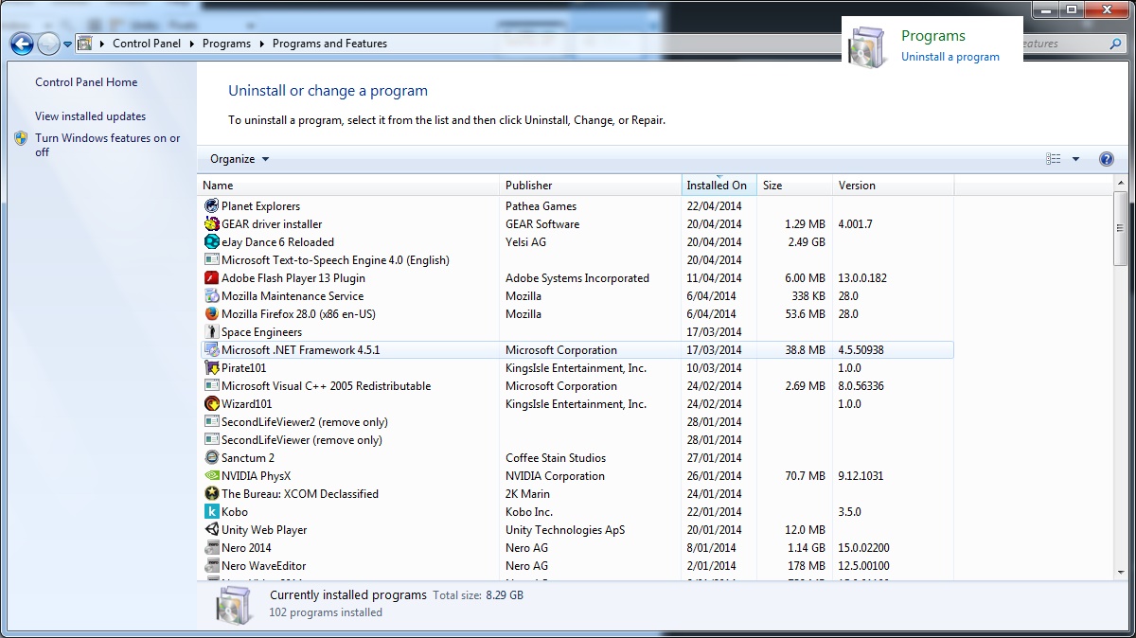The image size is (1136, 638).
Task: Click the Mozilla Maintenance Service icon
Action: coord(212,296)
